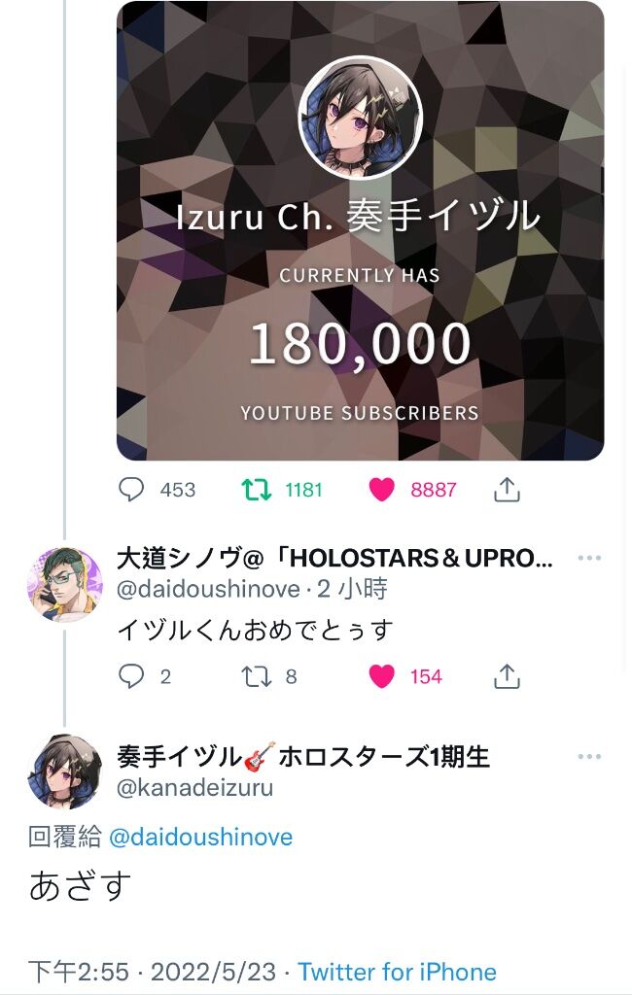Open more options for 奏手イヅル's tweet
This screenshot has width=632, height=995.
pos(589,756)
